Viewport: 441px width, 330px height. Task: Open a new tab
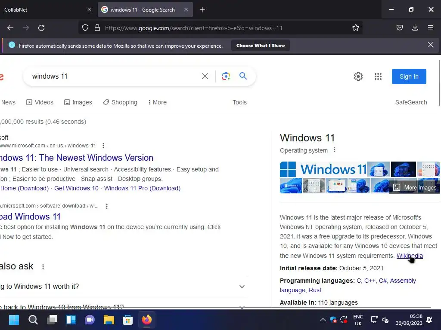(x=202, y=10)
